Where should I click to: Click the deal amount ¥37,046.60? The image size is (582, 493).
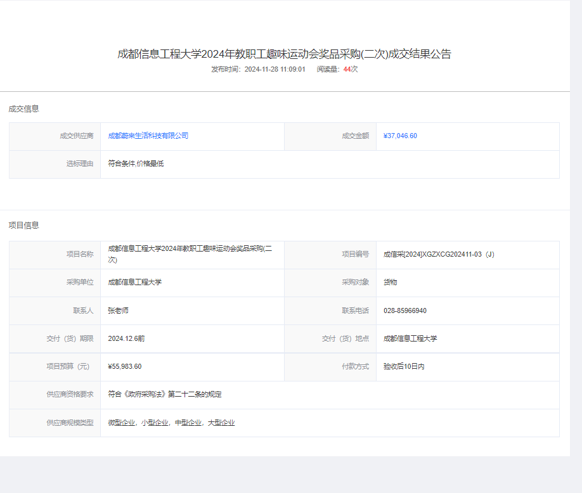coord(400,136)
